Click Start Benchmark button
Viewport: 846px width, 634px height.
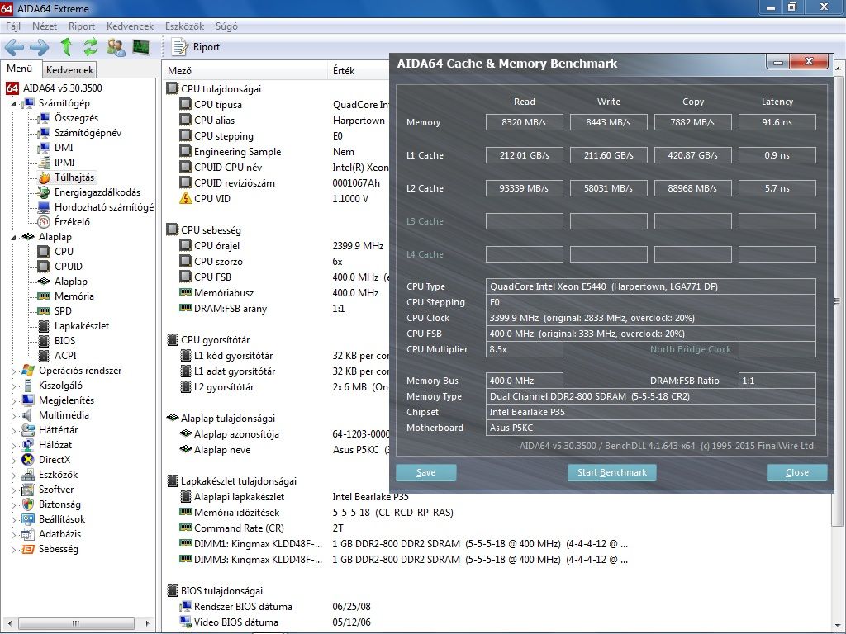[x=612, y=472]
